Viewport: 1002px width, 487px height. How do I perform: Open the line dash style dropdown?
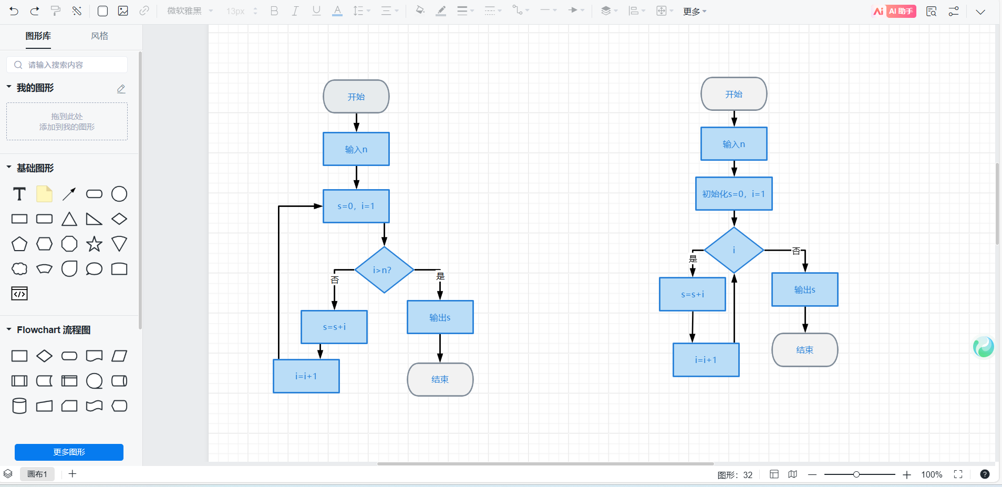click(x=493, y=11)
